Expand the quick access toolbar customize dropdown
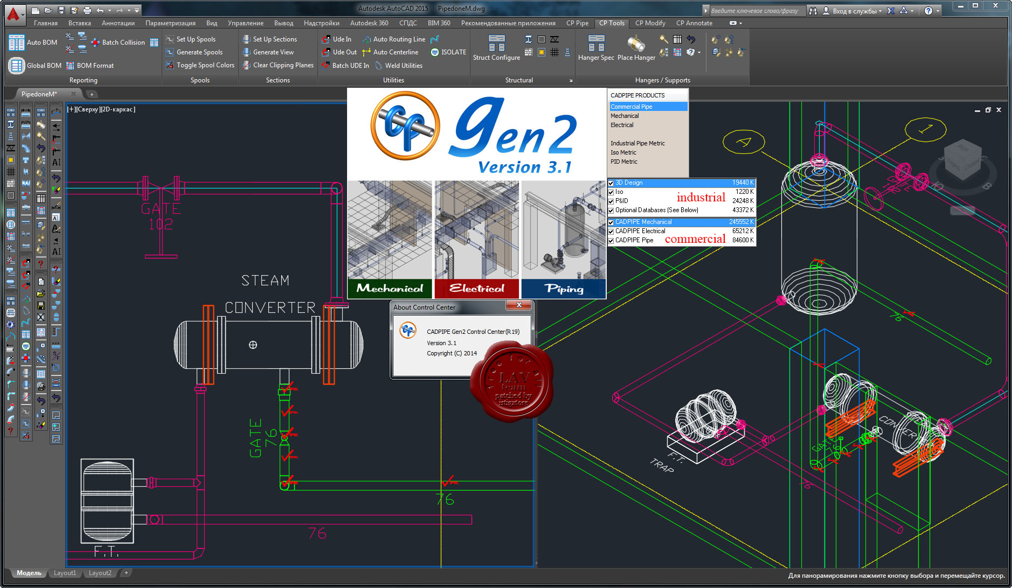 pyautogui.click(x=137, y=10)
